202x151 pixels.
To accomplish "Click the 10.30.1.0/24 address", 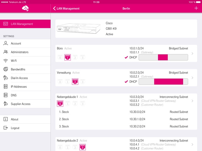I will pos(137,119).
